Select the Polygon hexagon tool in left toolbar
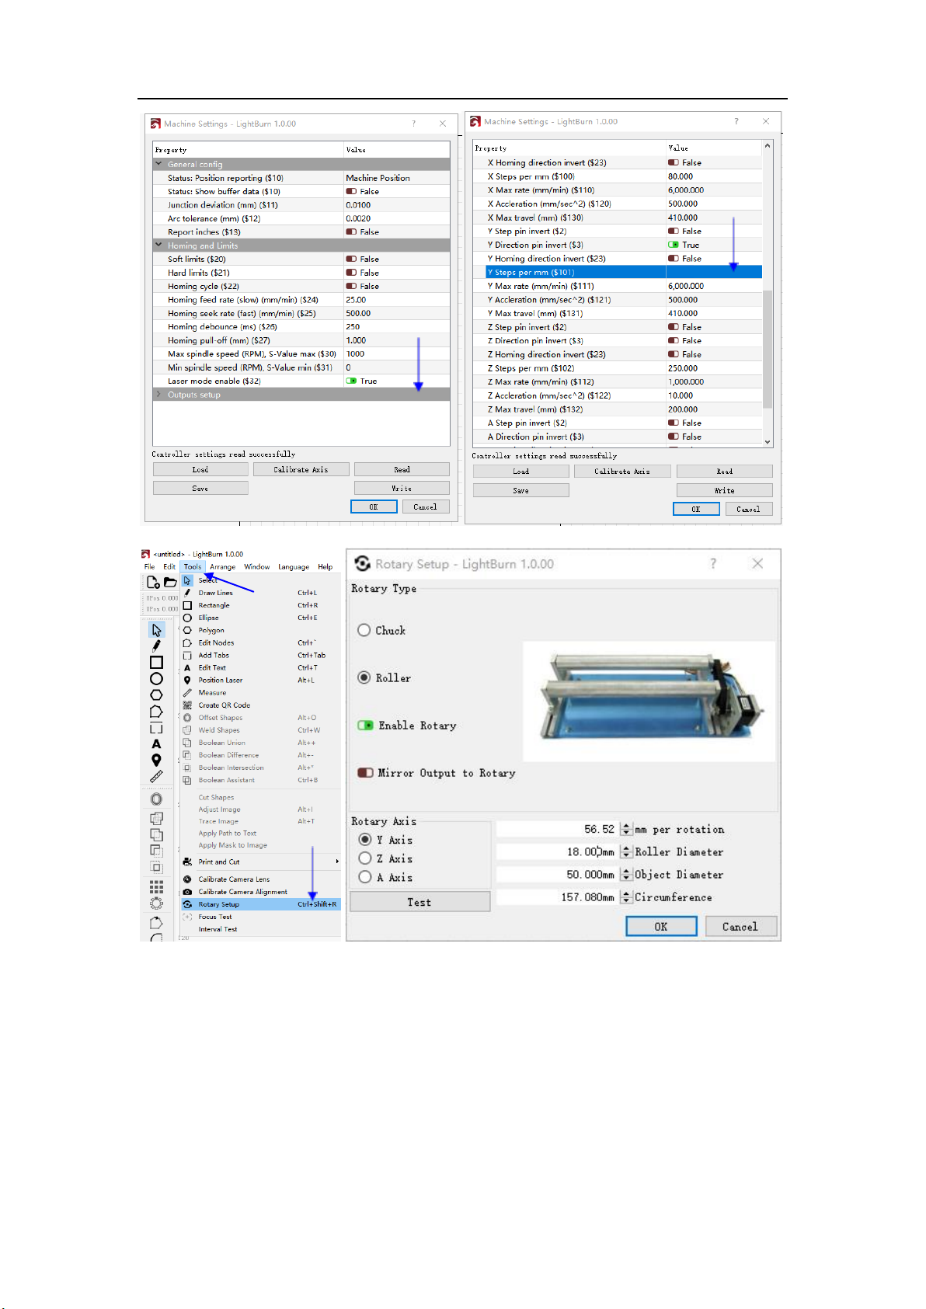 (156, 695)
